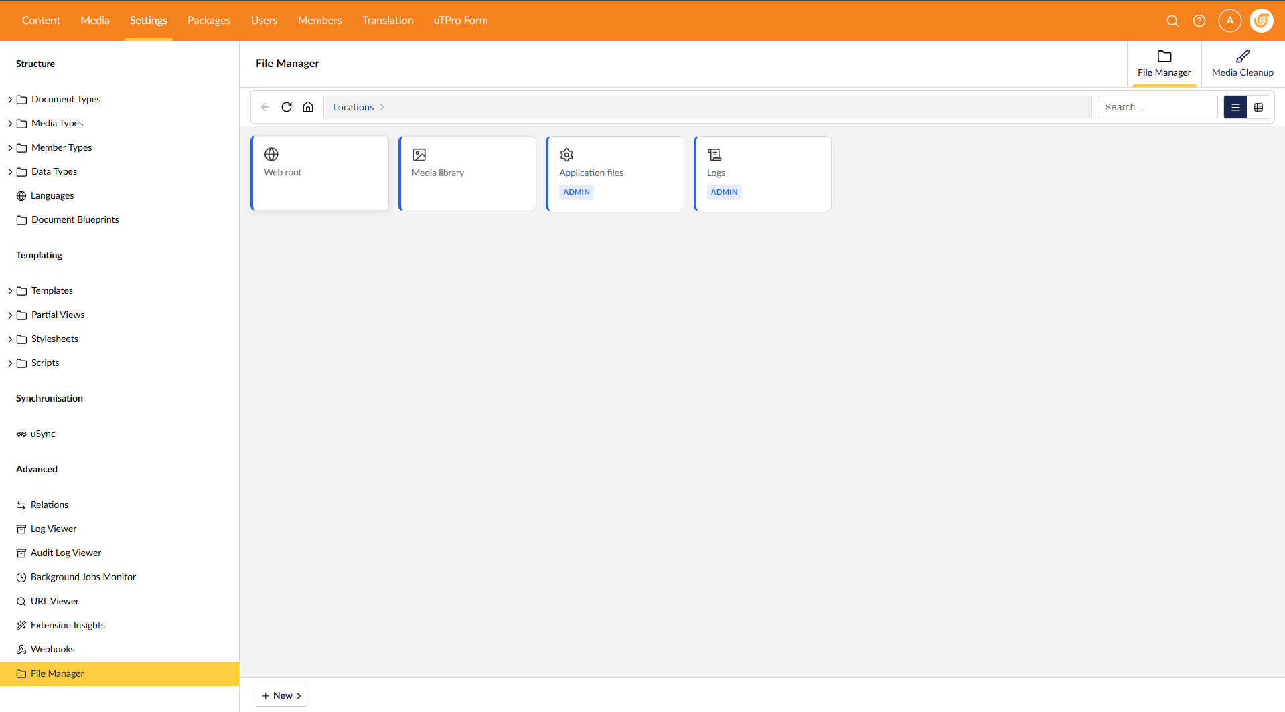
Task: Select Document Blueprints in the sidebar
Action: tap(75, 219)
